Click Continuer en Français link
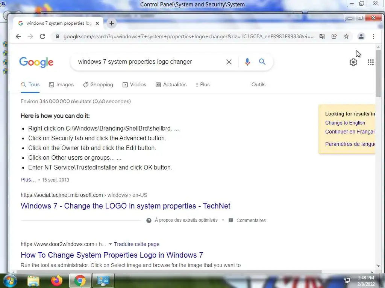This screenshot has height=288, width=385. pos(350,132)
